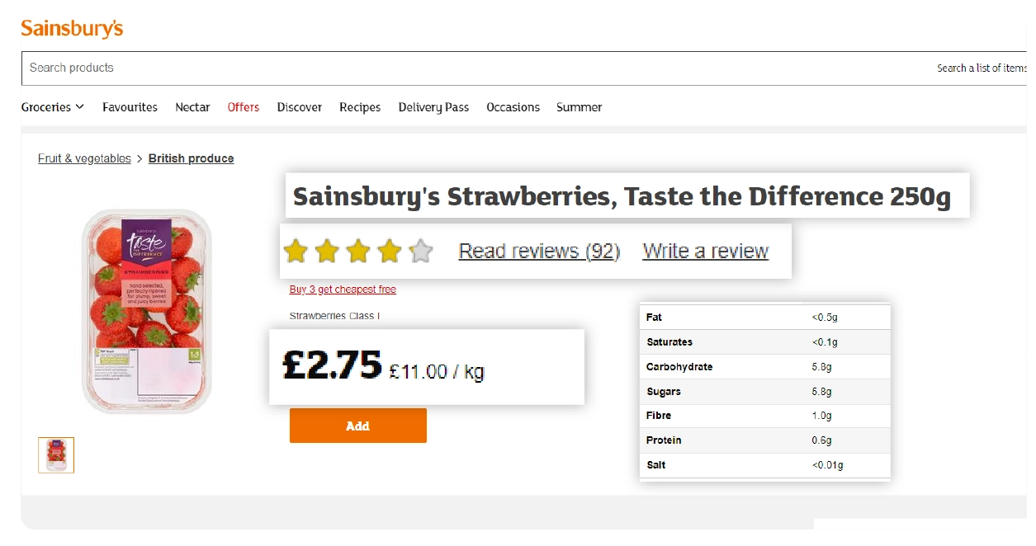The width and height of the screenshot is (1036, 546).
Task: Click the second gold rating star
Action: [x=327, y=251]
